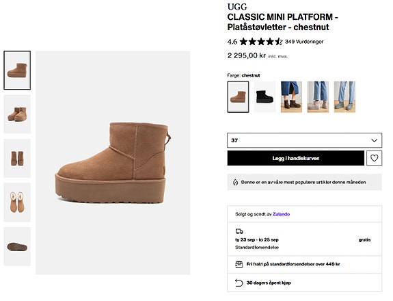Click the free shipping package icon
Screen dimensions: 393x301
239,264
